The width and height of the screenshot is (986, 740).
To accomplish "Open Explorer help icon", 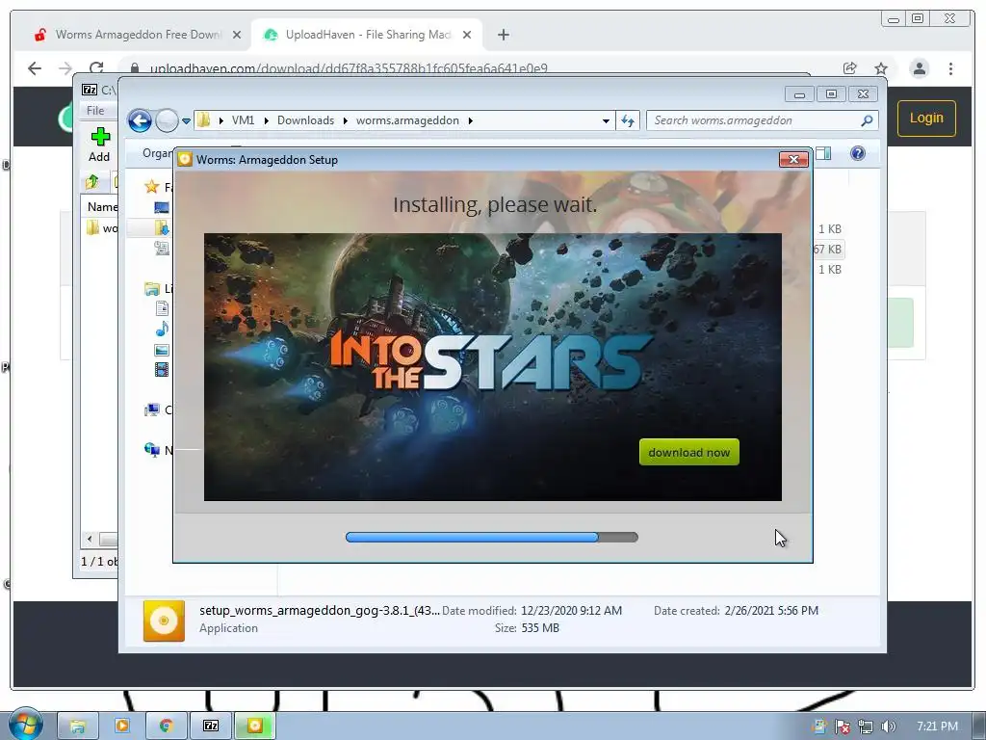I will point(858,153).
